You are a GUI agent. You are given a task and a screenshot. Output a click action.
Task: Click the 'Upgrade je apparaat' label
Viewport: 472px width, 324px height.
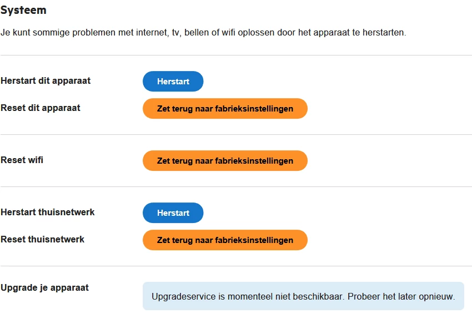pyautogui.click(x=45, y=288)
